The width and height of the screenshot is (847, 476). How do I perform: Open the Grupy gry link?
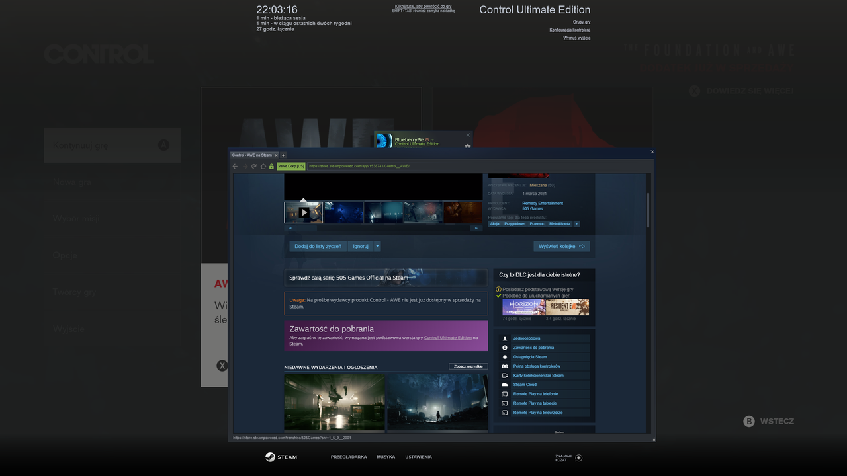582,22
